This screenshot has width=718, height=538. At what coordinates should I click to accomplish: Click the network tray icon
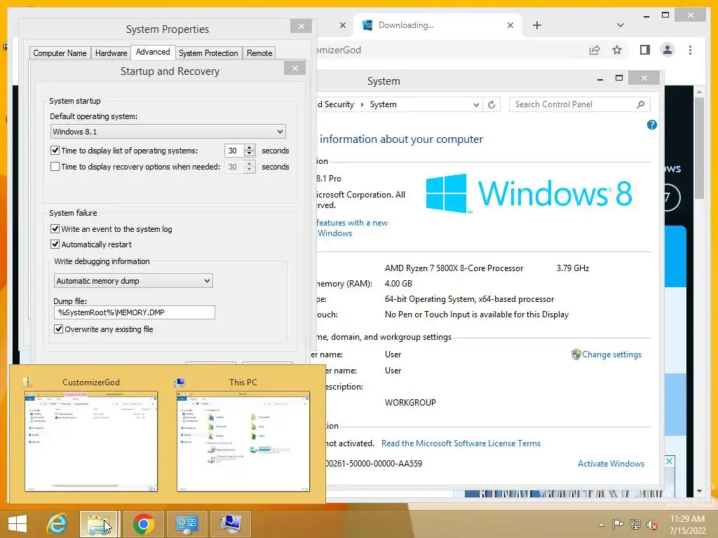tap(635, 524)
